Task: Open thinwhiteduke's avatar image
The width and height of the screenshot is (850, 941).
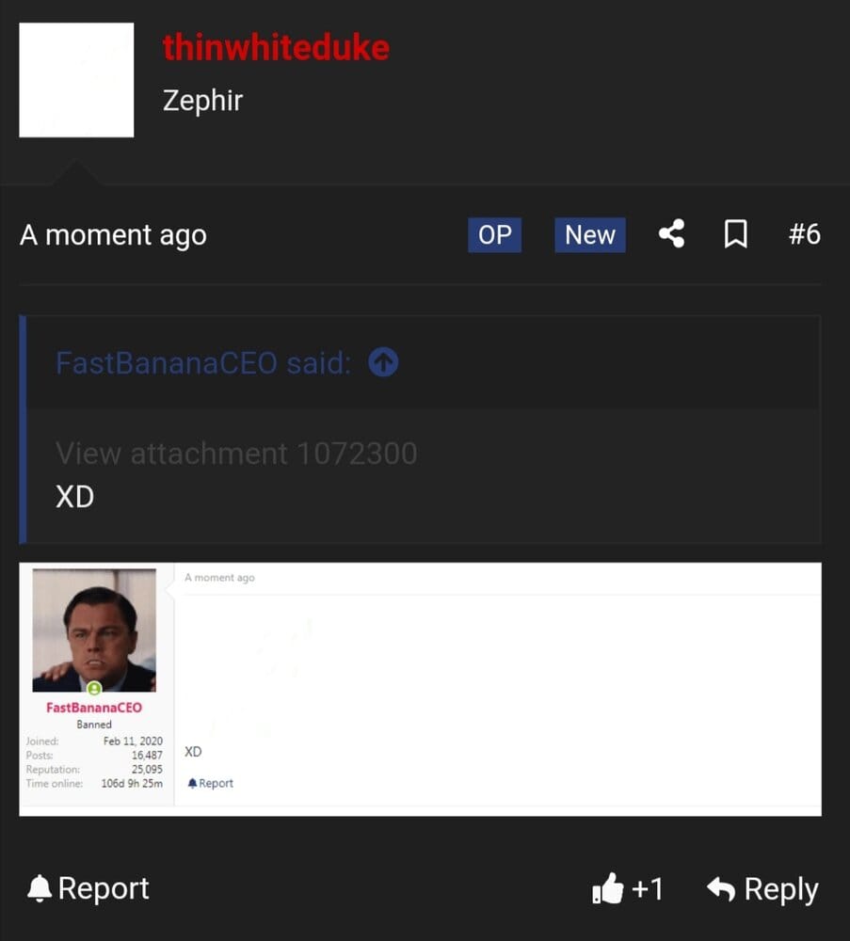Action: pyautogui.click(x=75, y=79)
